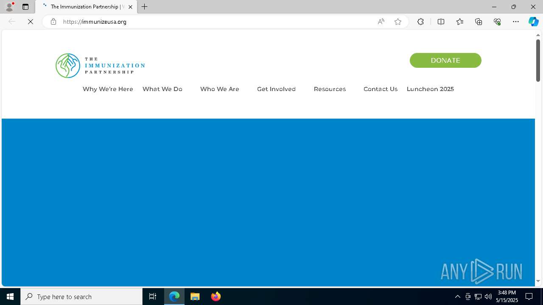
Task: Open Copilot sidebar
Action: pos(534,22)
